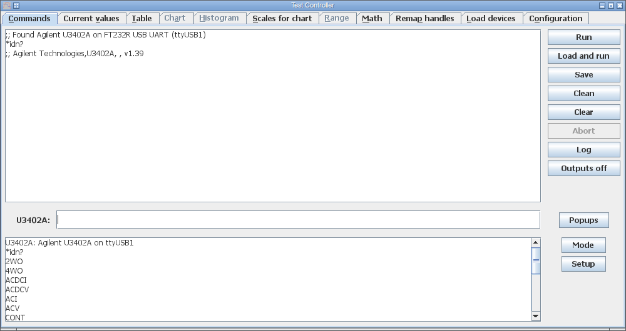Open the Setup dialog button
The image size is (626, 331).
tap(583, 264)
